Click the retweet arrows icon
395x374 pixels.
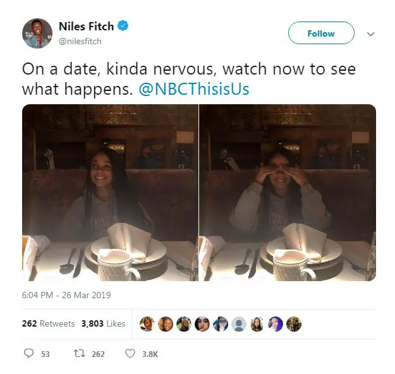(x=78, y=354)
